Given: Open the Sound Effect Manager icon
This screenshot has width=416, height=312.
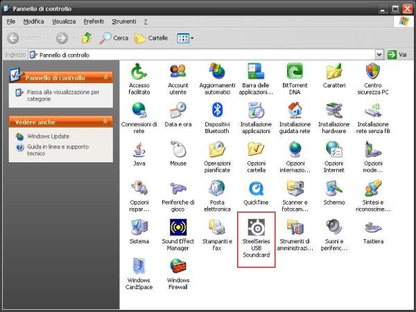Looking at the screenshot, I should tap(178, 227).
